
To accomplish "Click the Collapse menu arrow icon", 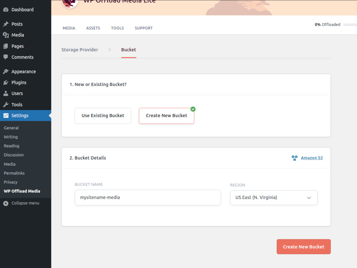I will pos(6,203).
